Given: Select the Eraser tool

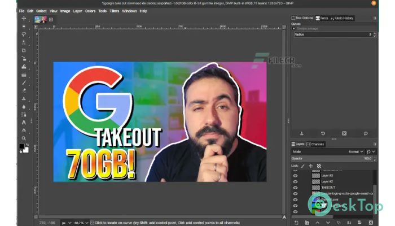Looking at the screenshot, I should click(24, 90).
